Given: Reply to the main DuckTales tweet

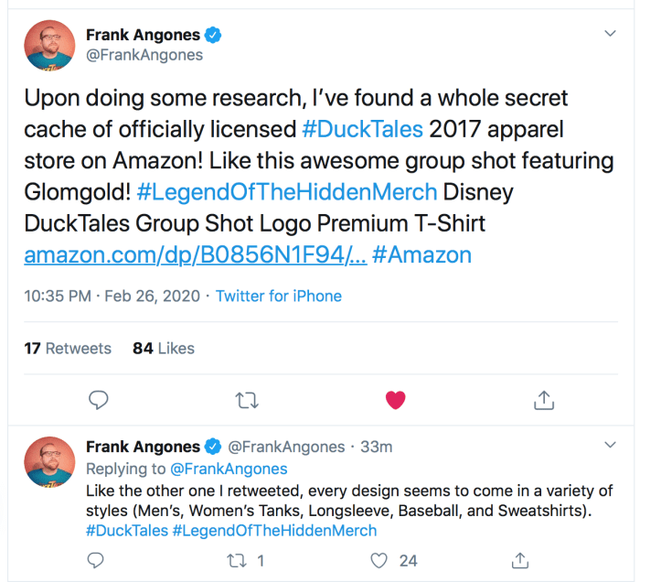Looking at the screenshot, I should pyautogui.click(x=99, y=400).
